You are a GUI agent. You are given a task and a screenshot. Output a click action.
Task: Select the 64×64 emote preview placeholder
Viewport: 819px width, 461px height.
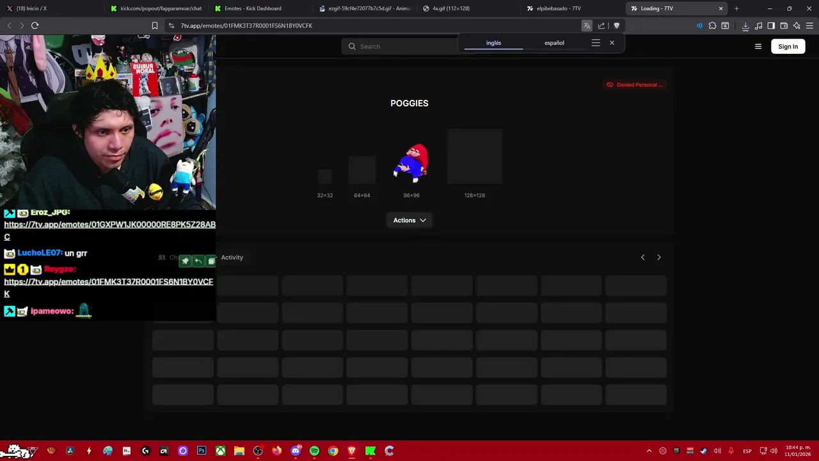tap(362, 170)
